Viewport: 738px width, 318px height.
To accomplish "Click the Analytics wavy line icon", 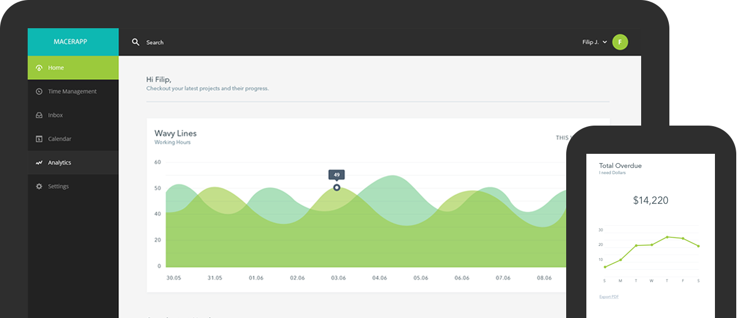I will (39, 163).
